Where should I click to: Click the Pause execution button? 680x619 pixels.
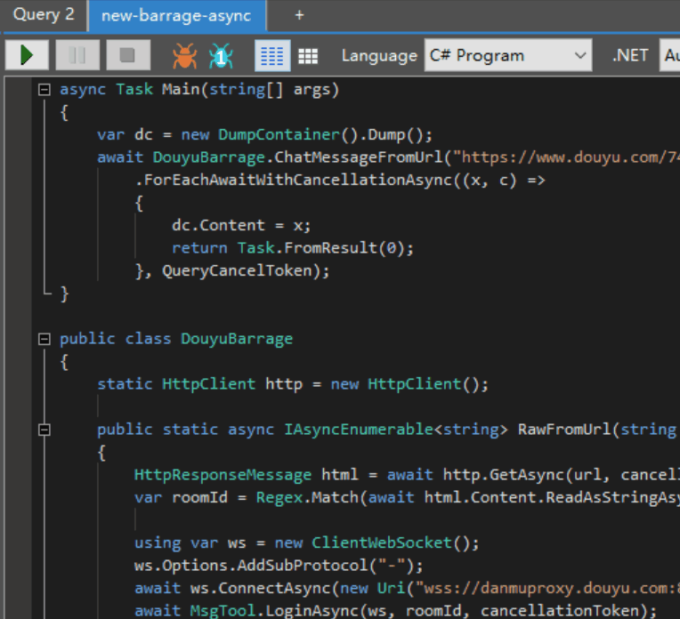coord(77,55)
